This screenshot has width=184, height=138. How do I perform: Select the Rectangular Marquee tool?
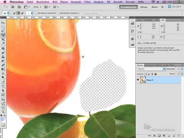coord(3,27)
